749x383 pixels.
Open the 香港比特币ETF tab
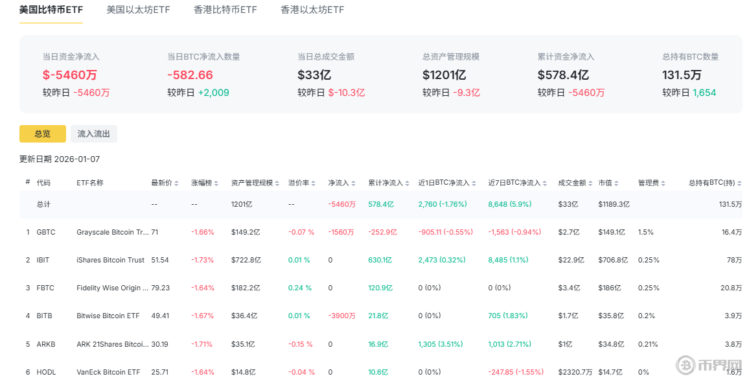tap(225, 10)
